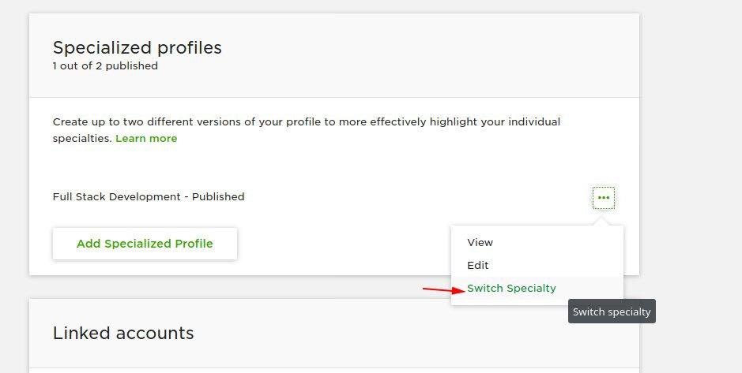Click the Switch Specialty menu entry
The image size is (742, 373).
(511, 288)
